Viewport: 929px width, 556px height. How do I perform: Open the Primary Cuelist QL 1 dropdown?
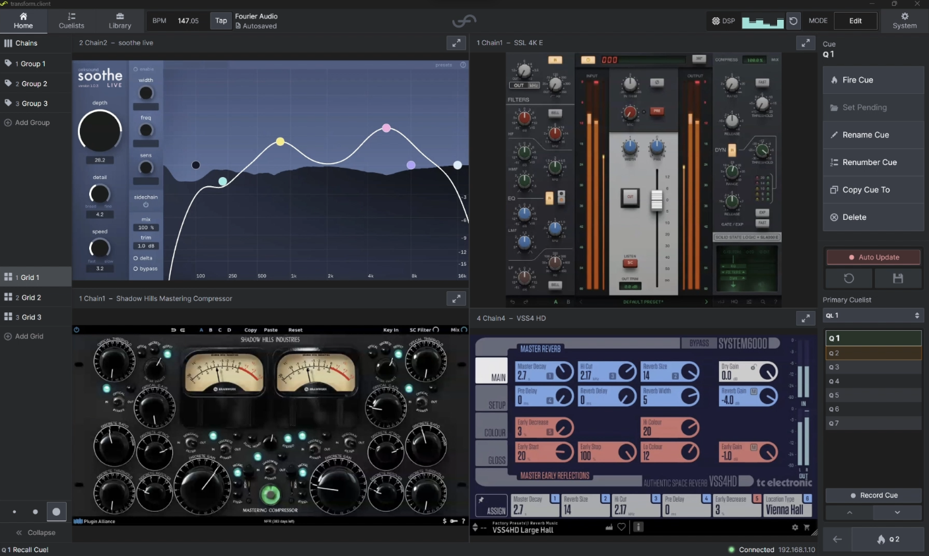(x=872, y=316)
